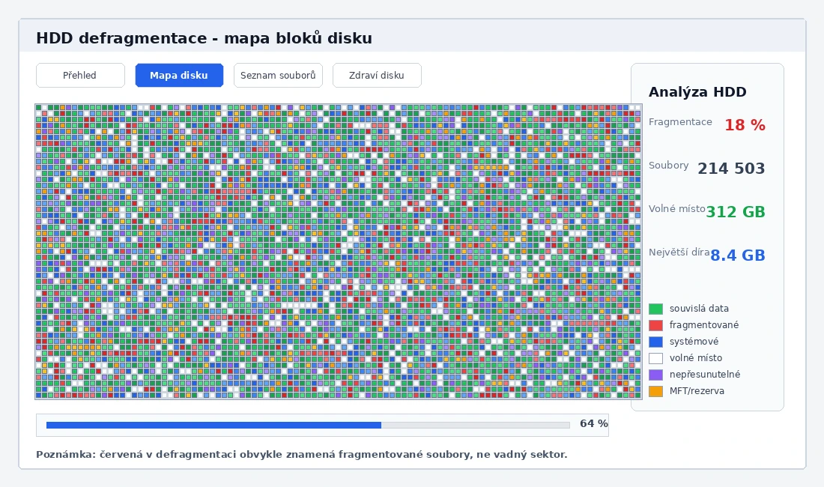Click the red fragmentované legend swatch

tap(656, 325)
